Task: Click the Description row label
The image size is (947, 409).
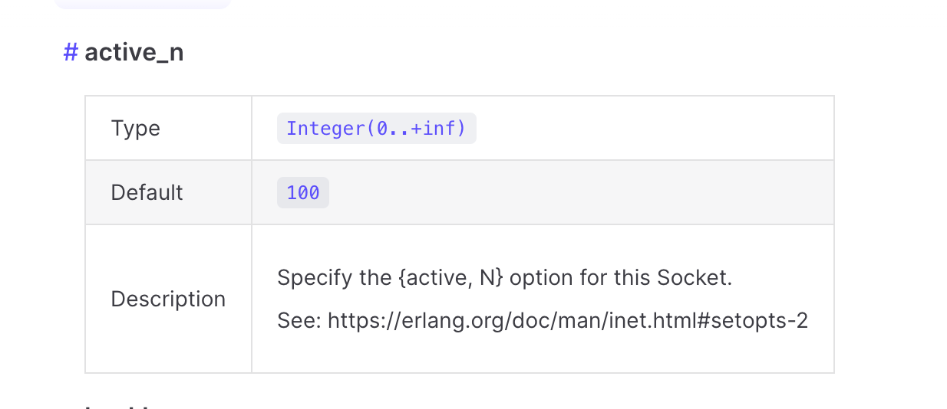Action: point(168,299)
